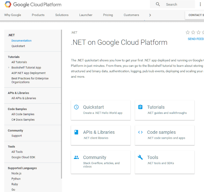The image size is (204, 192).
Task: Click the Send Feedback link
Action: [196, 39]
